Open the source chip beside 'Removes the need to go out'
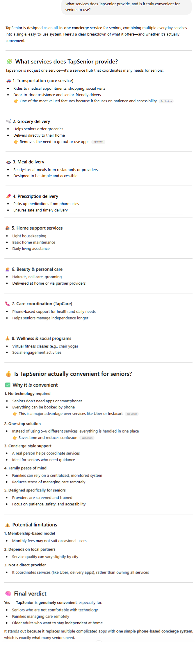 (98, 142)
